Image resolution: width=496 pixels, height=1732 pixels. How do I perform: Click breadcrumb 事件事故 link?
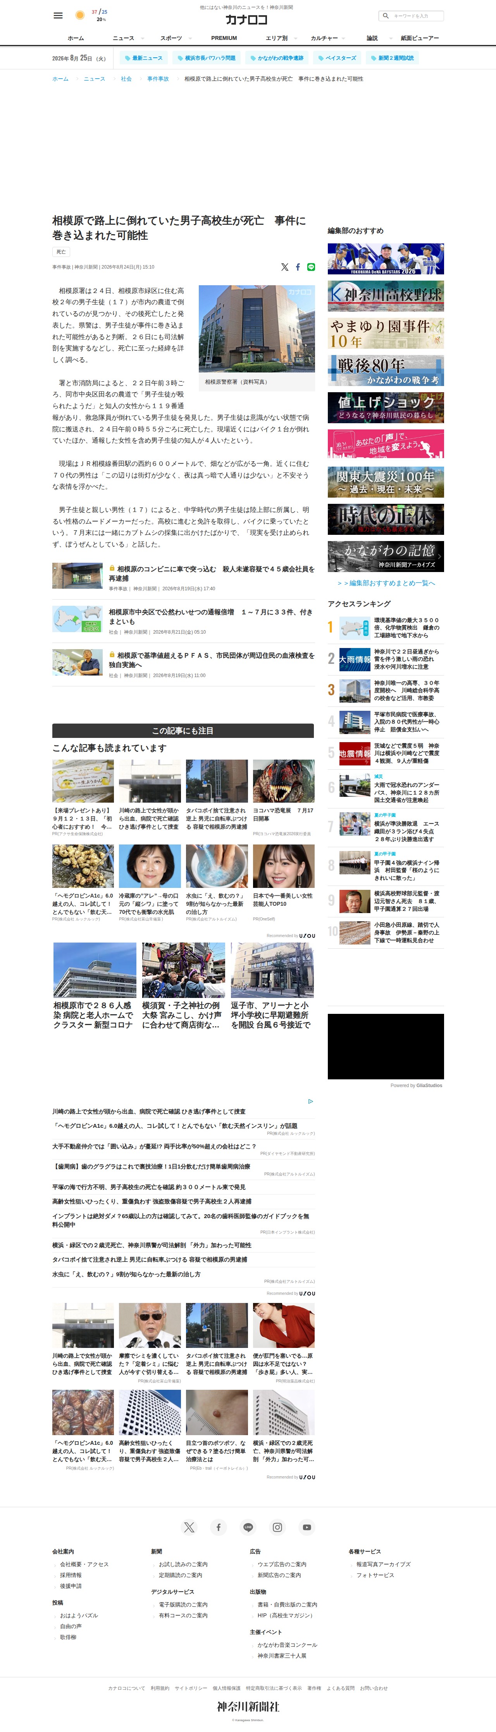pos(158,79)
